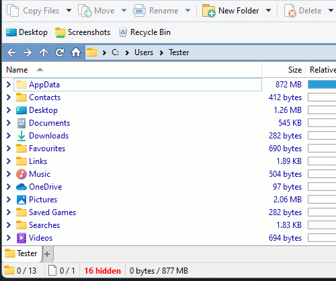Open the New Folder dropdown arrow
This screenshot has height=281, width=336.
(x=268, y=10)
